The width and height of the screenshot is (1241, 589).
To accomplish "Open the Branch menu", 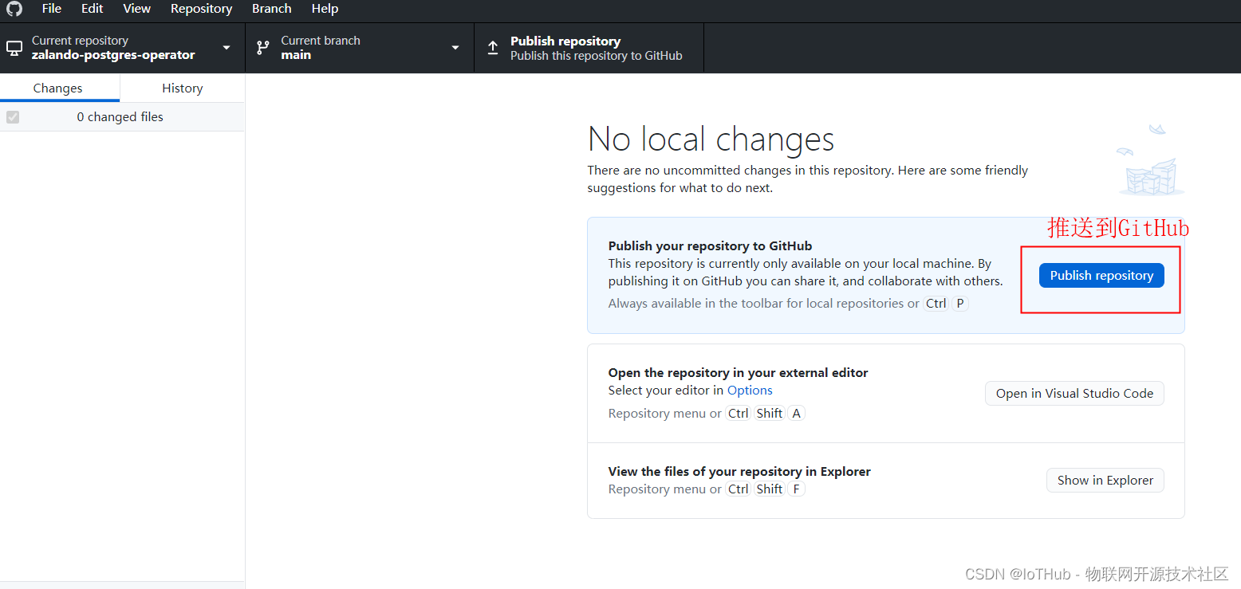I will tap(272, 9).
